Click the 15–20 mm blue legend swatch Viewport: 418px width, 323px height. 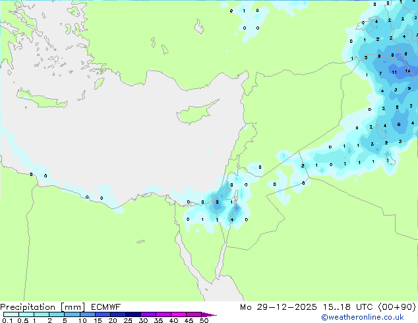[103, 314]
